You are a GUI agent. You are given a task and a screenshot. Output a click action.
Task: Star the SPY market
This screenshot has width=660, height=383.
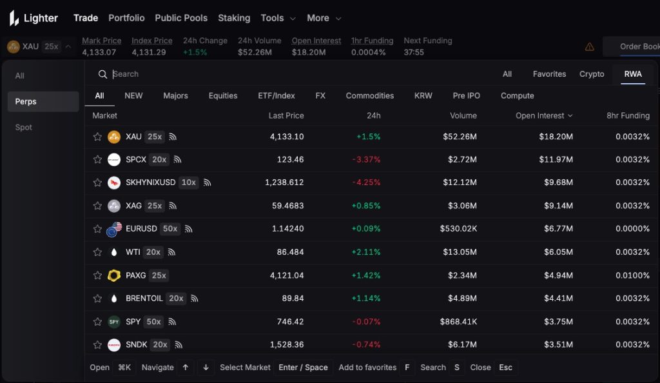(x=97, y=322)
